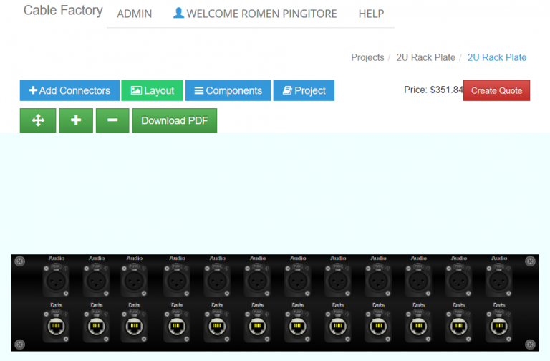This screenshot has width=550, height=361.
Task: Select the first Data RJ45 connector
Action: point(56,326)
